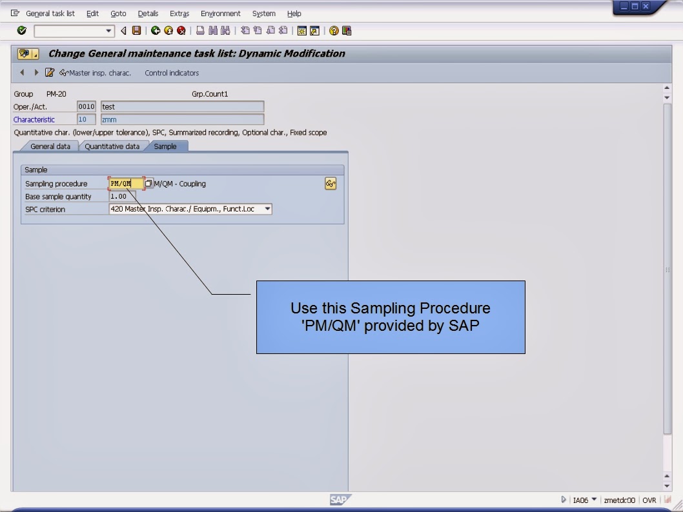Click the Base sample quantity field

(x=123, y=196)
